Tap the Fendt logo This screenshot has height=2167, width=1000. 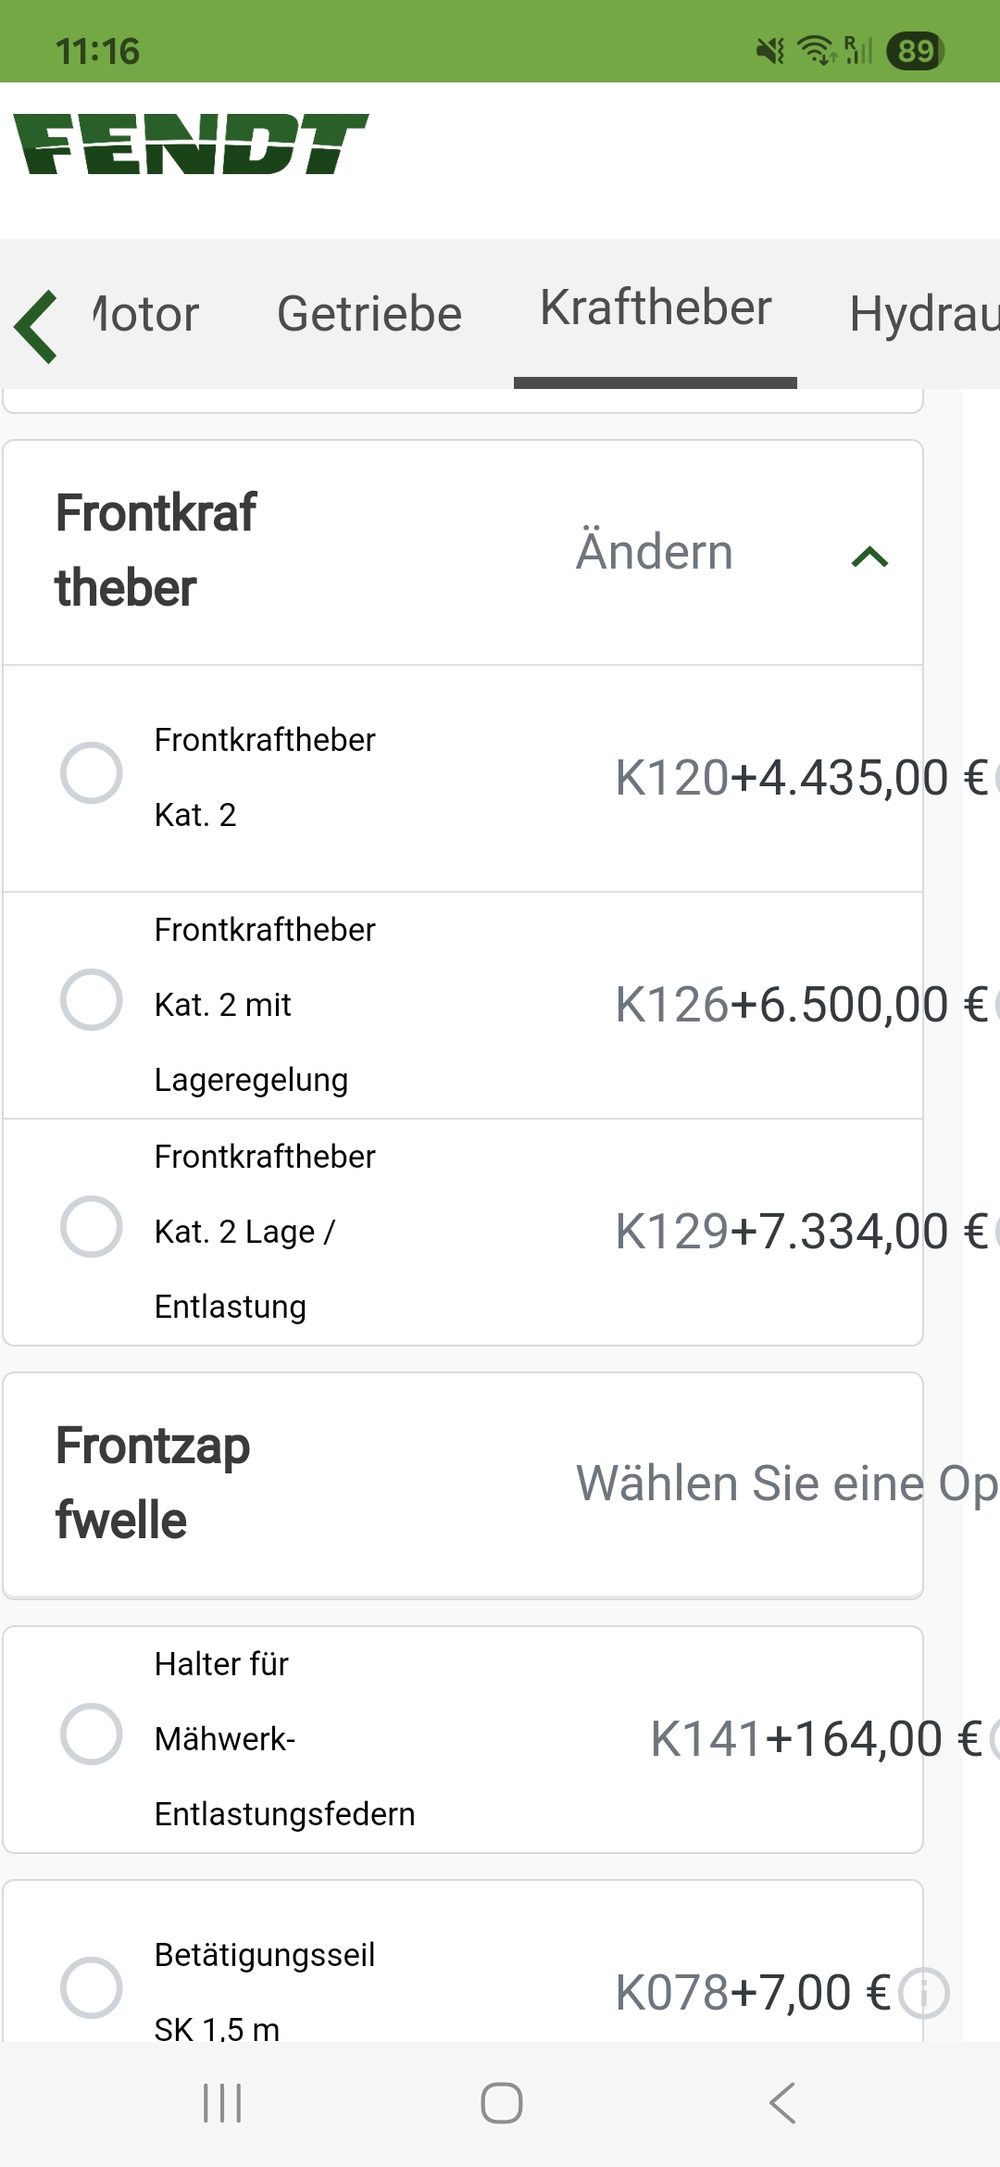click(x=191, y=144)
